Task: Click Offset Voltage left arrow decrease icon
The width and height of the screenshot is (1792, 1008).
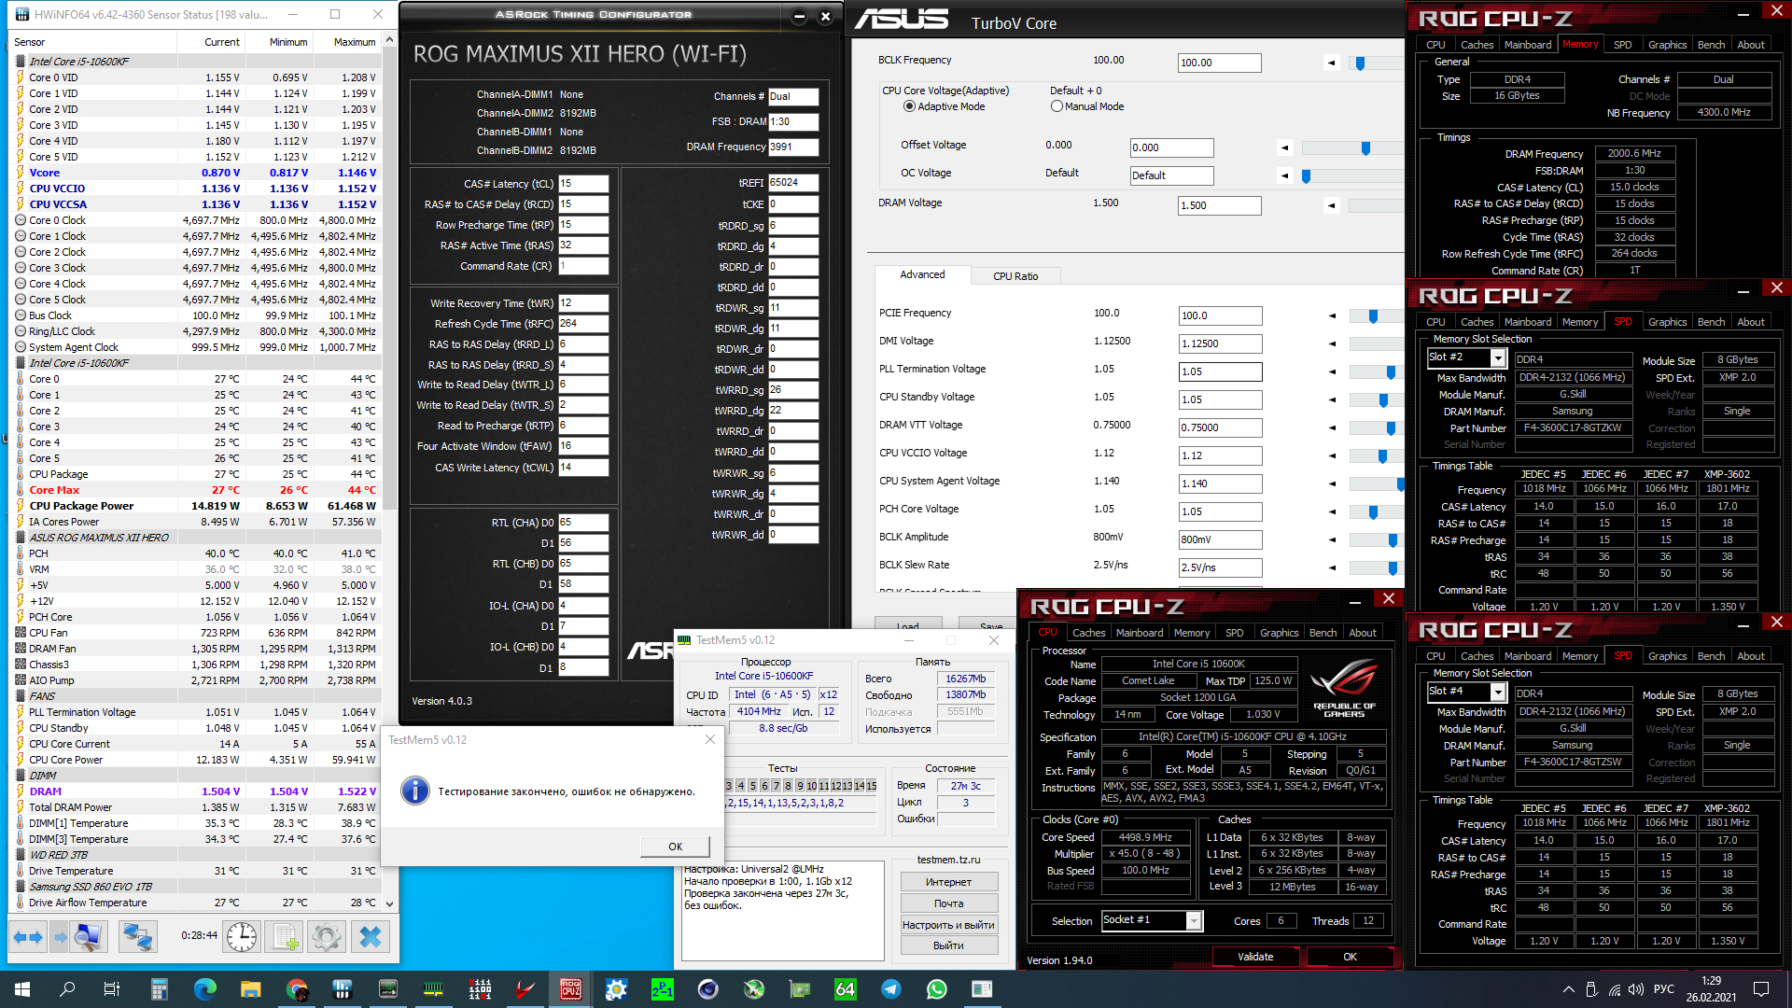Action: [1285, 147]
